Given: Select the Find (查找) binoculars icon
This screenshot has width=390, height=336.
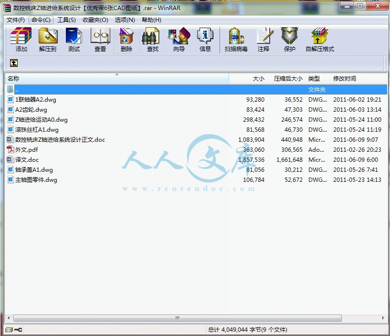Looking at the screenshot, I should (153, 40).
